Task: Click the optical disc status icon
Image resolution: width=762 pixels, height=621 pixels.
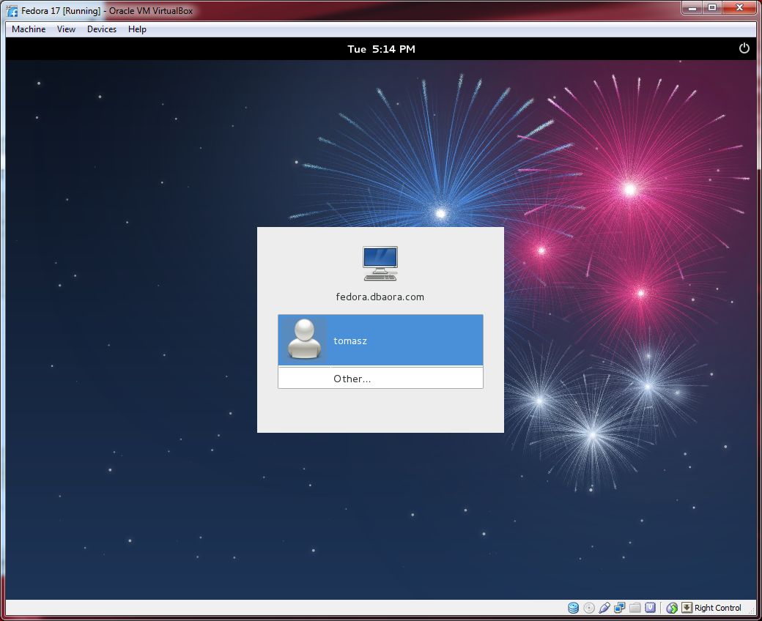Action: point(589,608)
